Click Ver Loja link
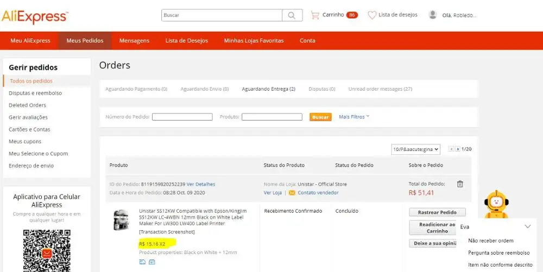This screenshot has width=543, height=272. 273,193
